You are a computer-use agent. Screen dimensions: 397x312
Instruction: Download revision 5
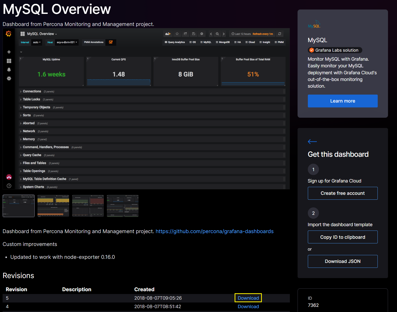pos(248,298)
